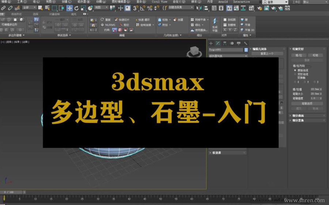Viewport: 329px width, 205px height.
Task: Toggle the Angle Snap icon
Action: pyautogui.click(x=143, y=8)
